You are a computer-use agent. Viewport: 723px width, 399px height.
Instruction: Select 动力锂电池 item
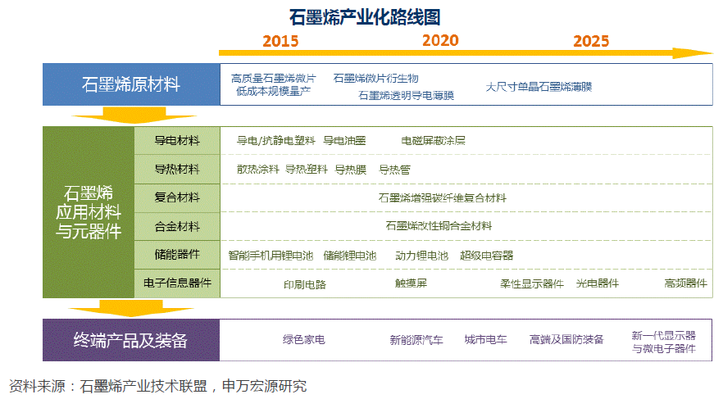point(421,256)
